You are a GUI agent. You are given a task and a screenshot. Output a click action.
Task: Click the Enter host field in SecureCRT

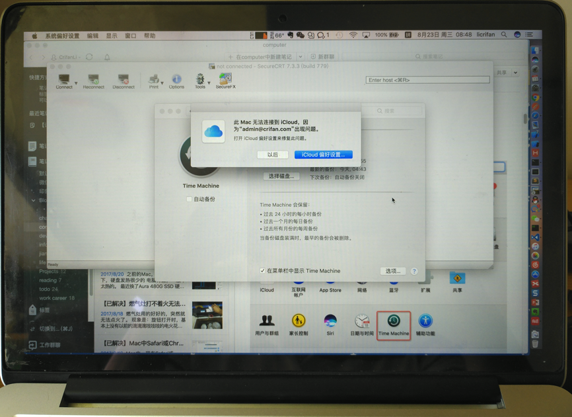tap(427, 80)
